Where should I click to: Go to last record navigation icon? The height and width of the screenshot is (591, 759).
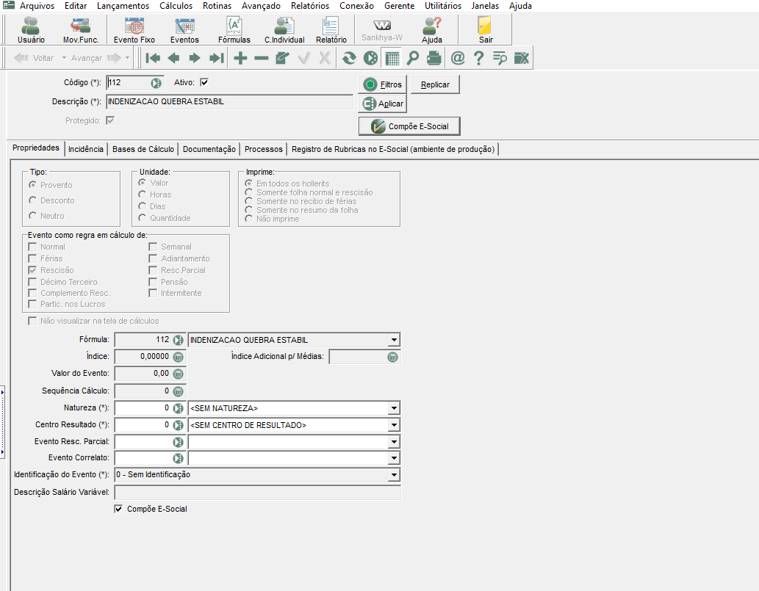216,59
